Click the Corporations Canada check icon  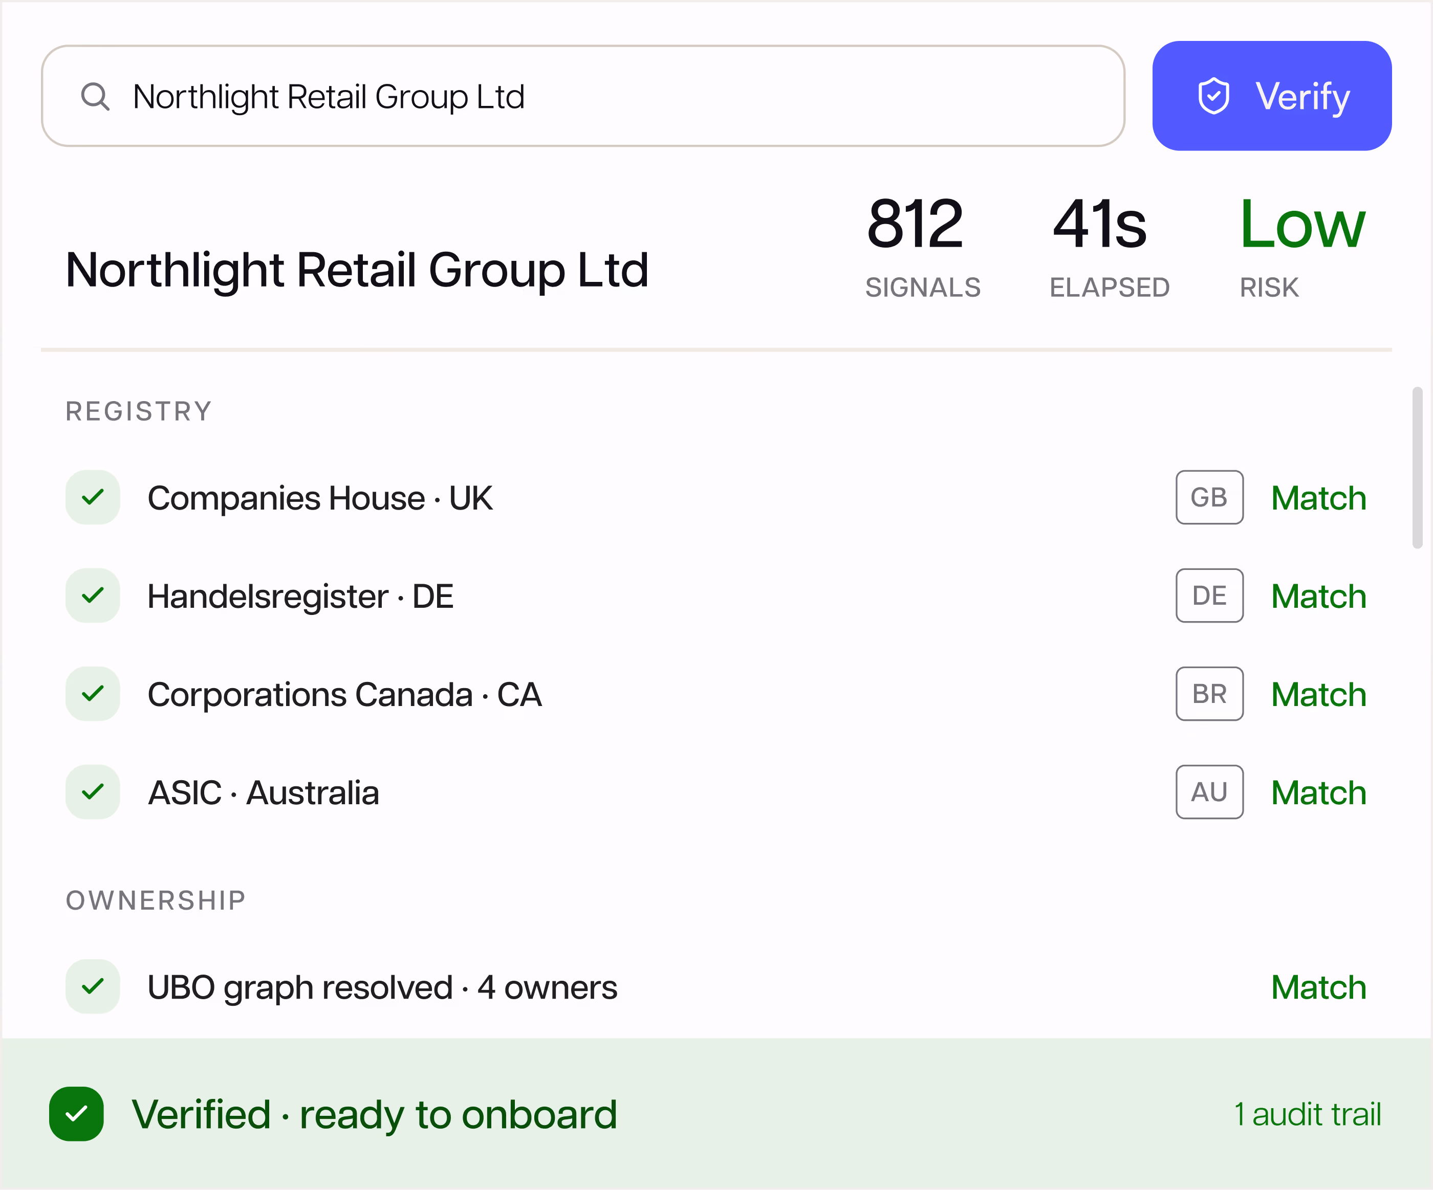(x=93, y=694)
